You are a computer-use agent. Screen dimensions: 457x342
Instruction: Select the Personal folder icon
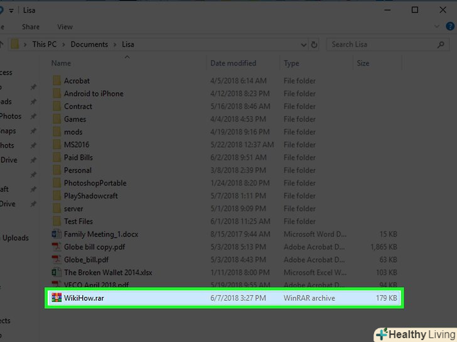(57, 170)
